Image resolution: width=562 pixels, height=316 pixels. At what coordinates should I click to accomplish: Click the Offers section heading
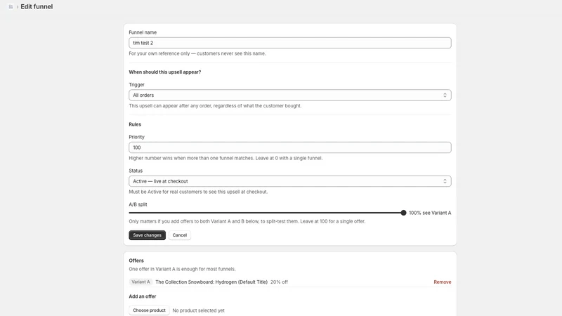[x=136, y=261]
